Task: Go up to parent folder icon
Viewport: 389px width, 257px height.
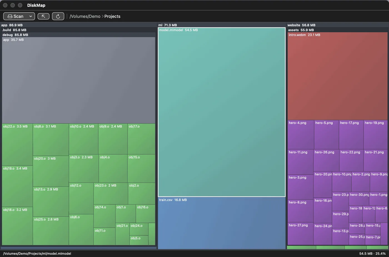Action: 43,16
